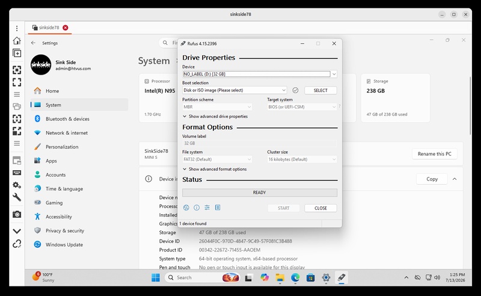Show the Rufus log icon

(218, 208)
